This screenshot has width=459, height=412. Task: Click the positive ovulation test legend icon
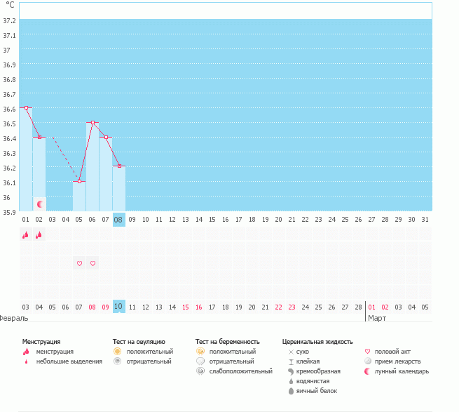tap(118, 351)
